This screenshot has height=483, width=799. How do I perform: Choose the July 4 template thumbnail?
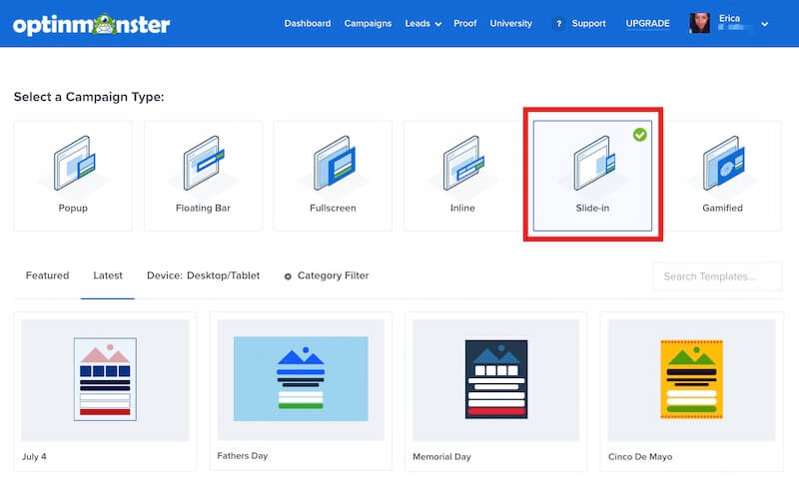coord(105,379)
